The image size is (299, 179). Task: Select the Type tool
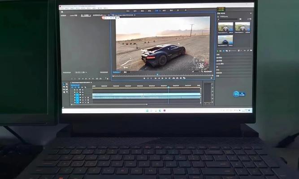pyautogui.click(x=67, y=92)
